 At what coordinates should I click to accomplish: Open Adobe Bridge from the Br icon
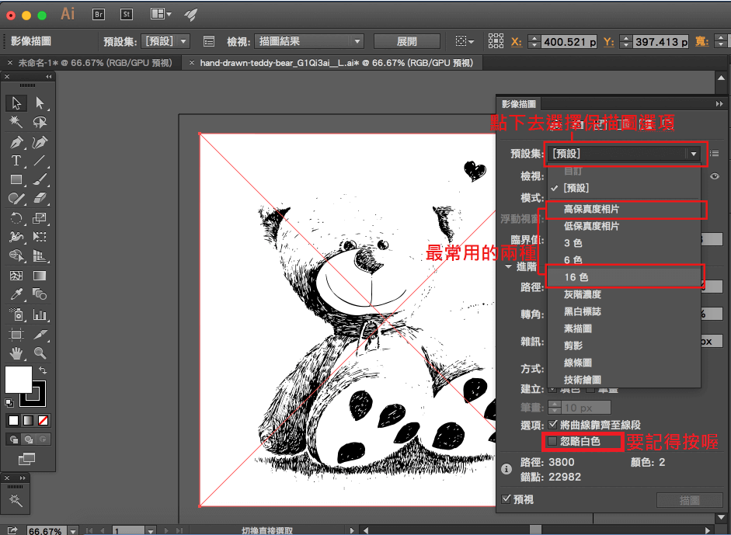(x=99, y=13)
